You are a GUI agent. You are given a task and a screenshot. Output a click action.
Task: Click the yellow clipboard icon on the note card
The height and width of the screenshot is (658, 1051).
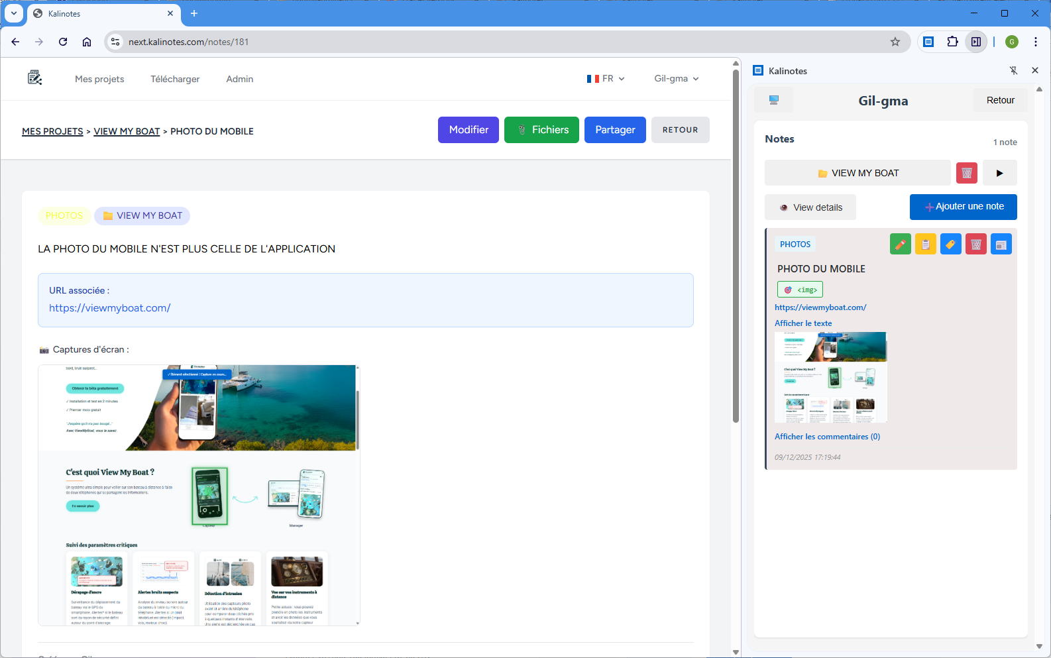(926, 245)
